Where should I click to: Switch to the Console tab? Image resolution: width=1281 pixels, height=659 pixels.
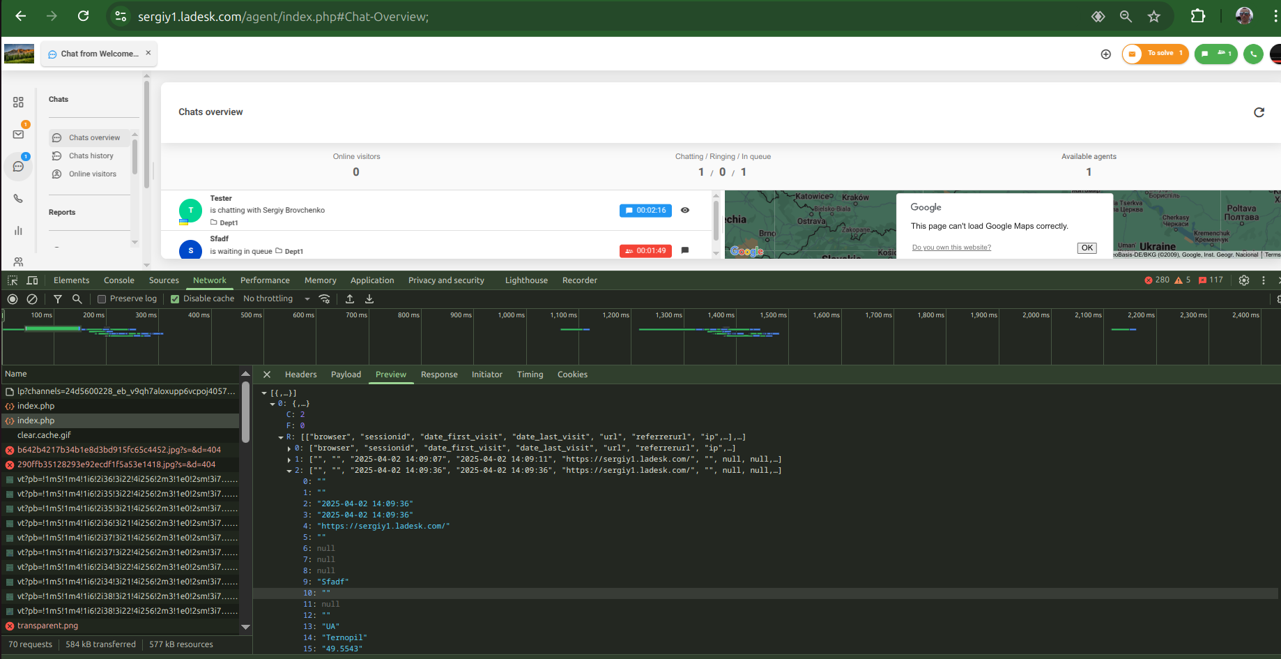[x=119, y=280]
